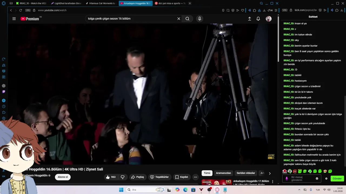
Task: Open GX Corner gamepad icon in tab bar
Action: click(11, 3)
